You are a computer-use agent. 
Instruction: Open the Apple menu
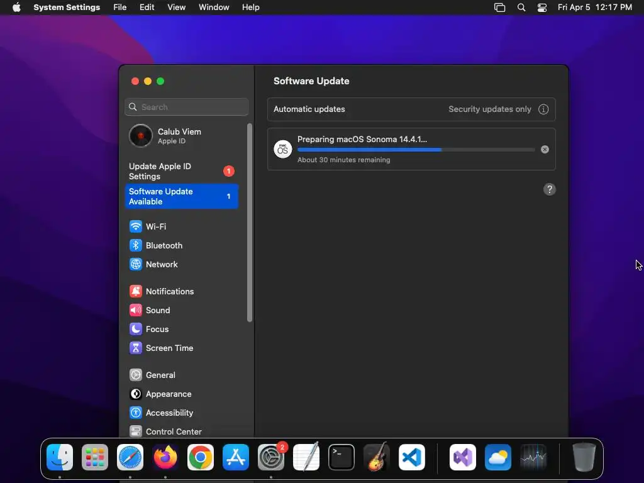click(x=16, y=8)
